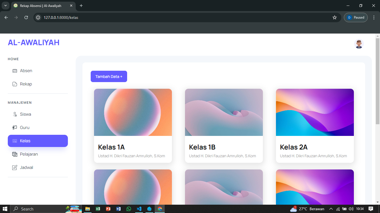Click the Rekap document icon
This screenshot has height=213, width=380.
tap(15, 84)
